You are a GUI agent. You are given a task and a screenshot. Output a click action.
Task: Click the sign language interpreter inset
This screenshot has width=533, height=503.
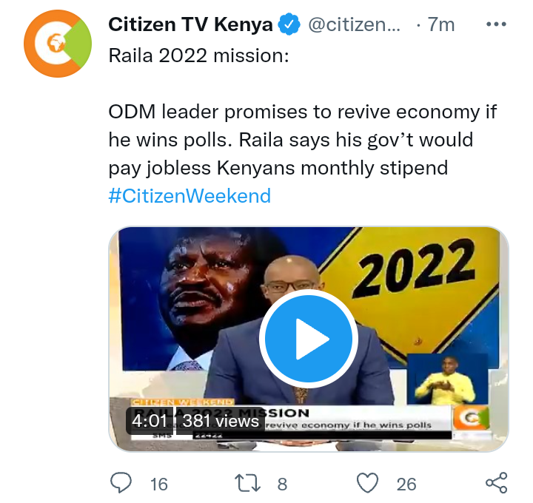447,379
